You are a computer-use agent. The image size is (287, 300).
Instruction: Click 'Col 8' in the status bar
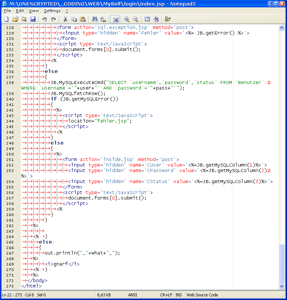(29, 295)
